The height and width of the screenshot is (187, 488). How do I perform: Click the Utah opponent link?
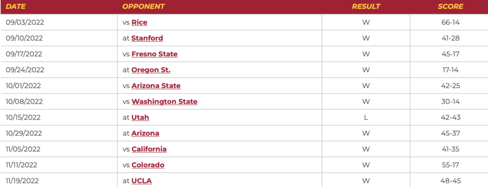coord(140,118)
